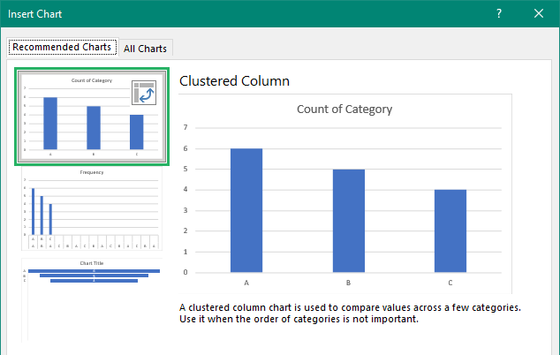Click the Clustered Column heading

pyautogui.click(x=234, y=81)
